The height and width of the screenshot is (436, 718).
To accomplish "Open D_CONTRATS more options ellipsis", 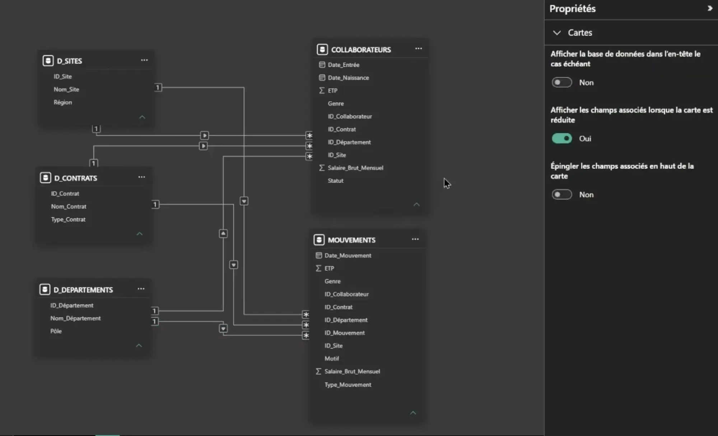I will click(142, 177).
